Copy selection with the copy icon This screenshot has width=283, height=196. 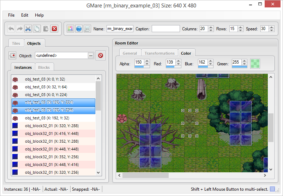pos(37,29)
